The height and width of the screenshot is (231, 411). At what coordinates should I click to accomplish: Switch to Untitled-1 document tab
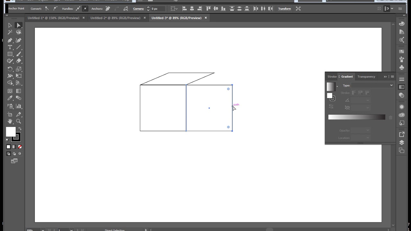tap(53, 18)
